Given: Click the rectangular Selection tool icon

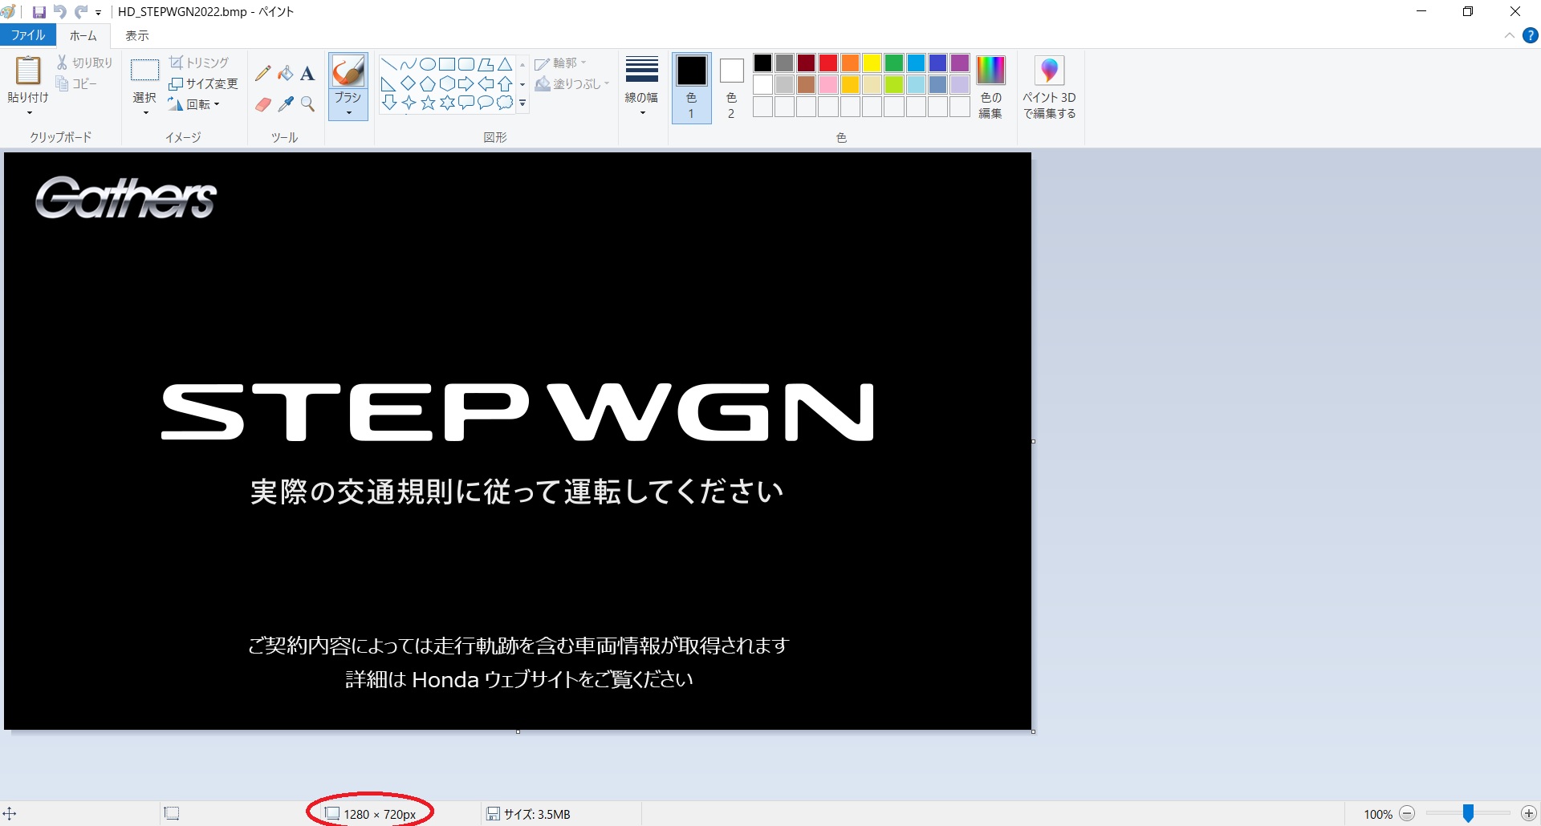Looking at the screenshot, I should pos(144,71).
